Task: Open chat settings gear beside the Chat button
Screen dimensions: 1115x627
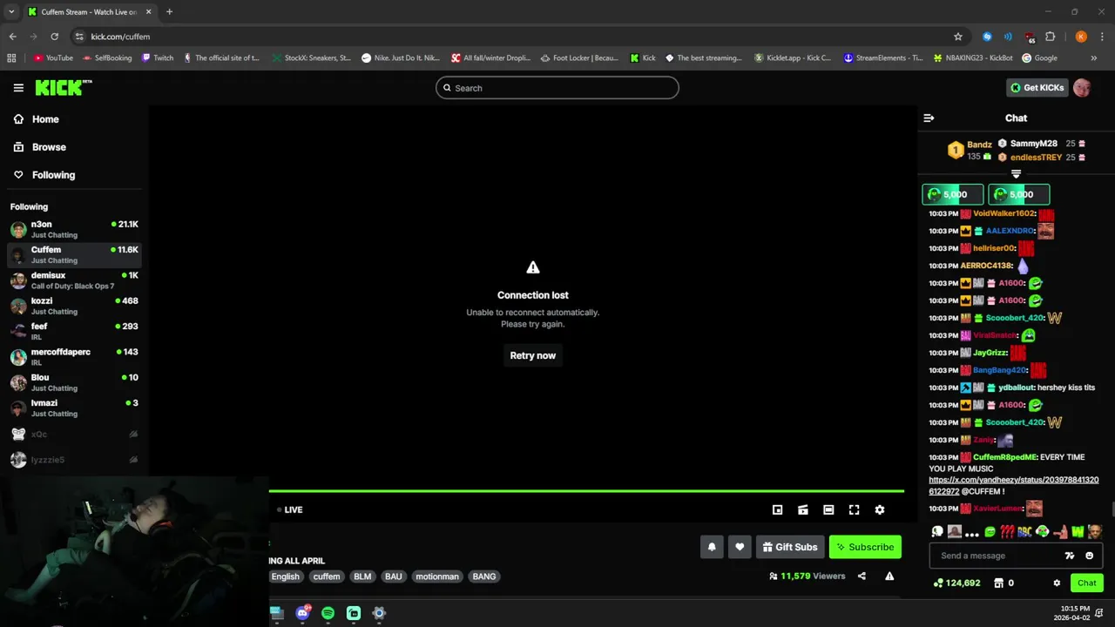Action: (1057, 583)
